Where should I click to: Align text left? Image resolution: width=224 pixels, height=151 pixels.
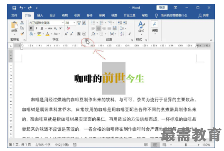93,28
